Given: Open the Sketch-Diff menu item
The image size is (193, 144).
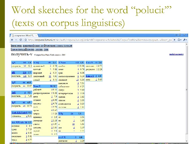Looking at the screenshot, I should coord(68,46).
